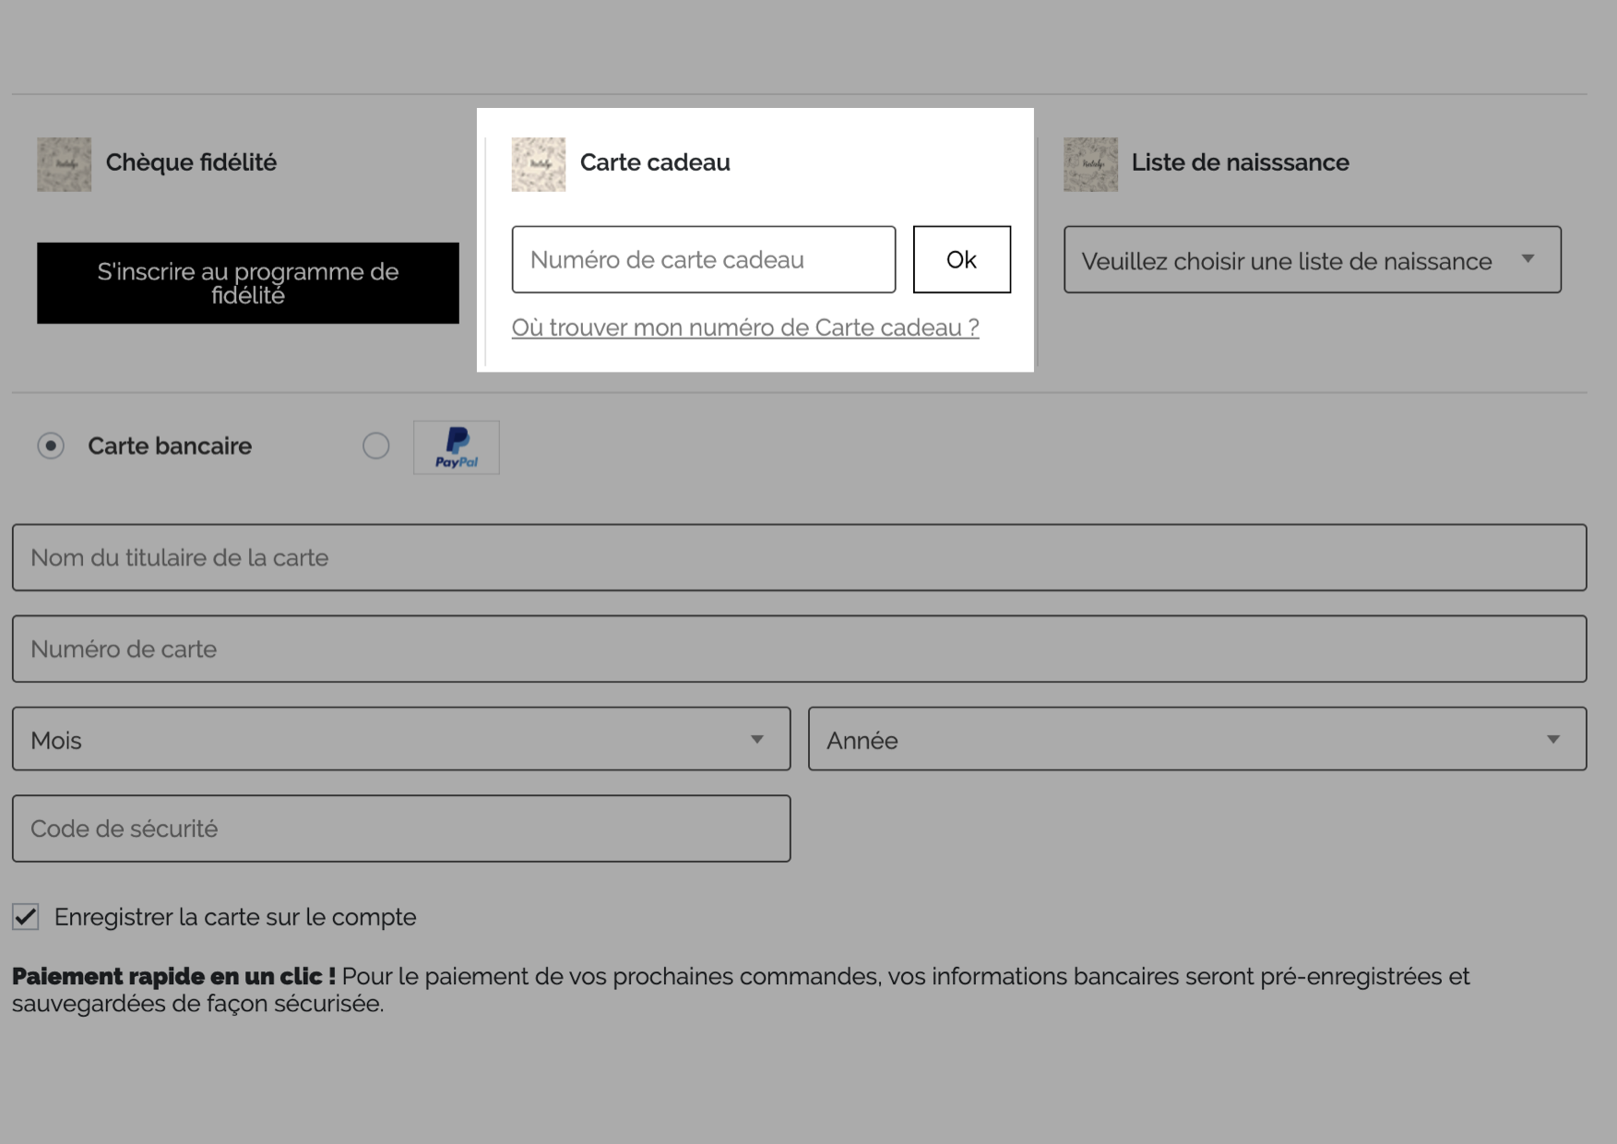The image size is (1617, 1144).
Task: Focus the Numéro de carte cadeau field
Action: (x=704, y=260)
